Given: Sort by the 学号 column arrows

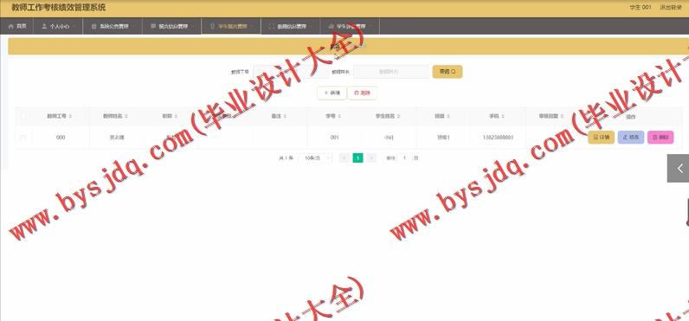Looking at the screenshot, I should point(339,116).
